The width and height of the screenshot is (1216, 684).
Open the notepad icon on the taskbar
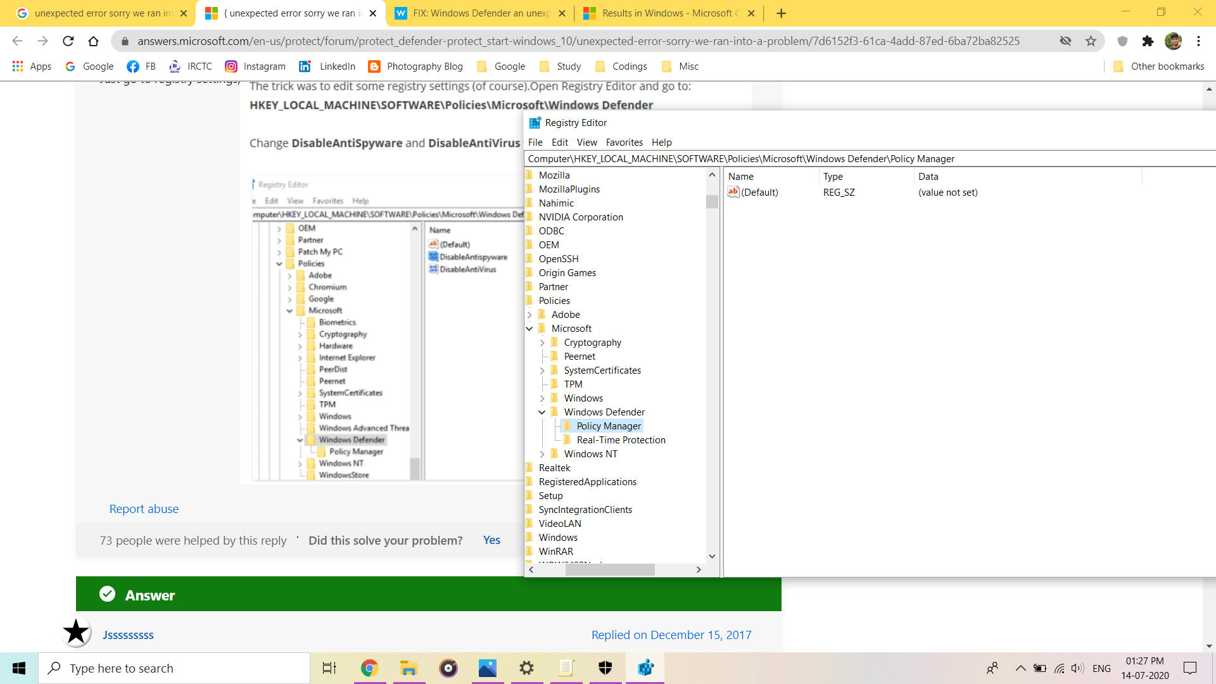(x=566, y=668)
